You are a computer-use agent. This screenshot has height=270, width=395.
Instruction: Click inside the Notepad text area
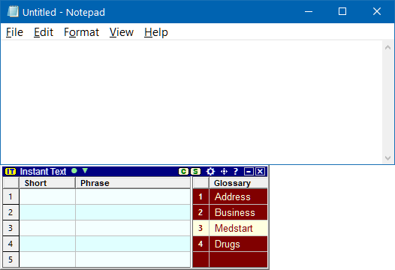(191, 102)
